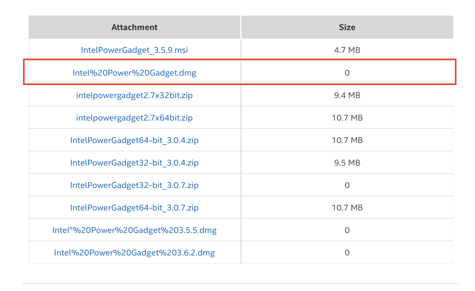
Task: Click the Attachment column header
Action: point(134,27)
